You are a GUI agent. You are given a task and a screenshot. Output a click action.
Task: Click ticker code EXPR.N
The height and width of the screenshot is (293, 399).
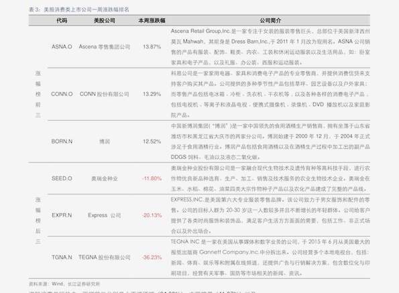(x=62, y=215)
